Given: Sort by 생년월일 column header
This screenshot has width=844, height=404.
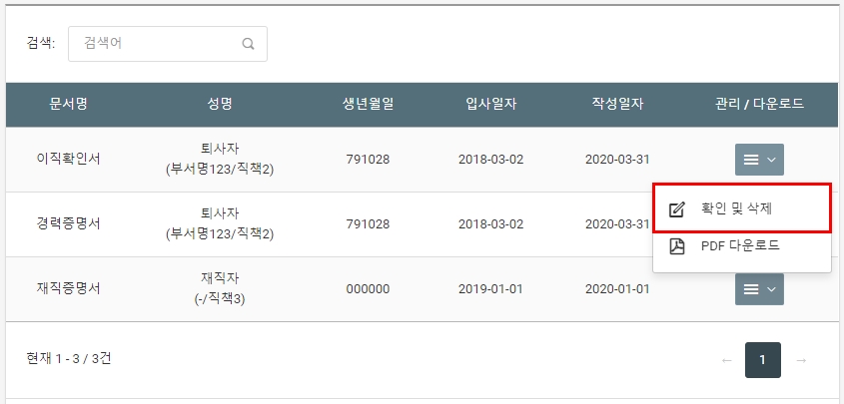Looking at the screenshot, I should pos(369,104).
